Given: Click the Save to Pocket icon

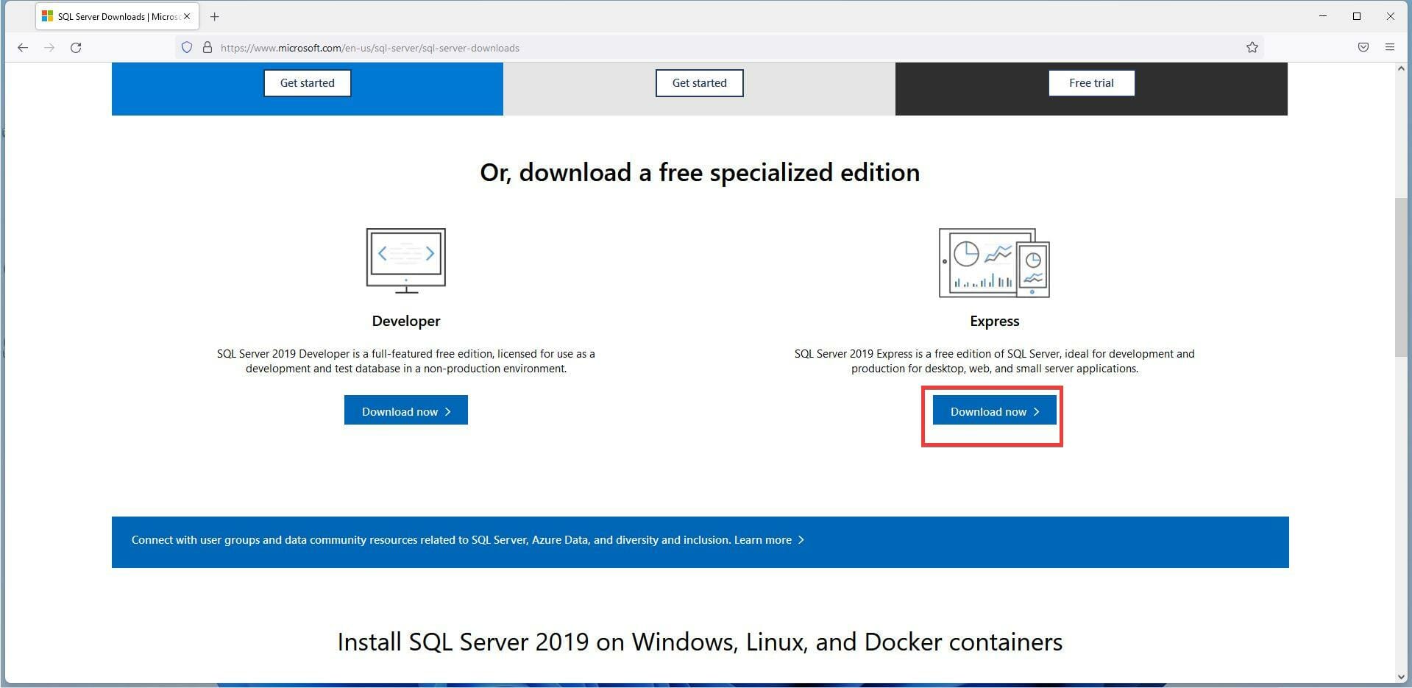Looking at the screenshot, I should click(1363, 47).
